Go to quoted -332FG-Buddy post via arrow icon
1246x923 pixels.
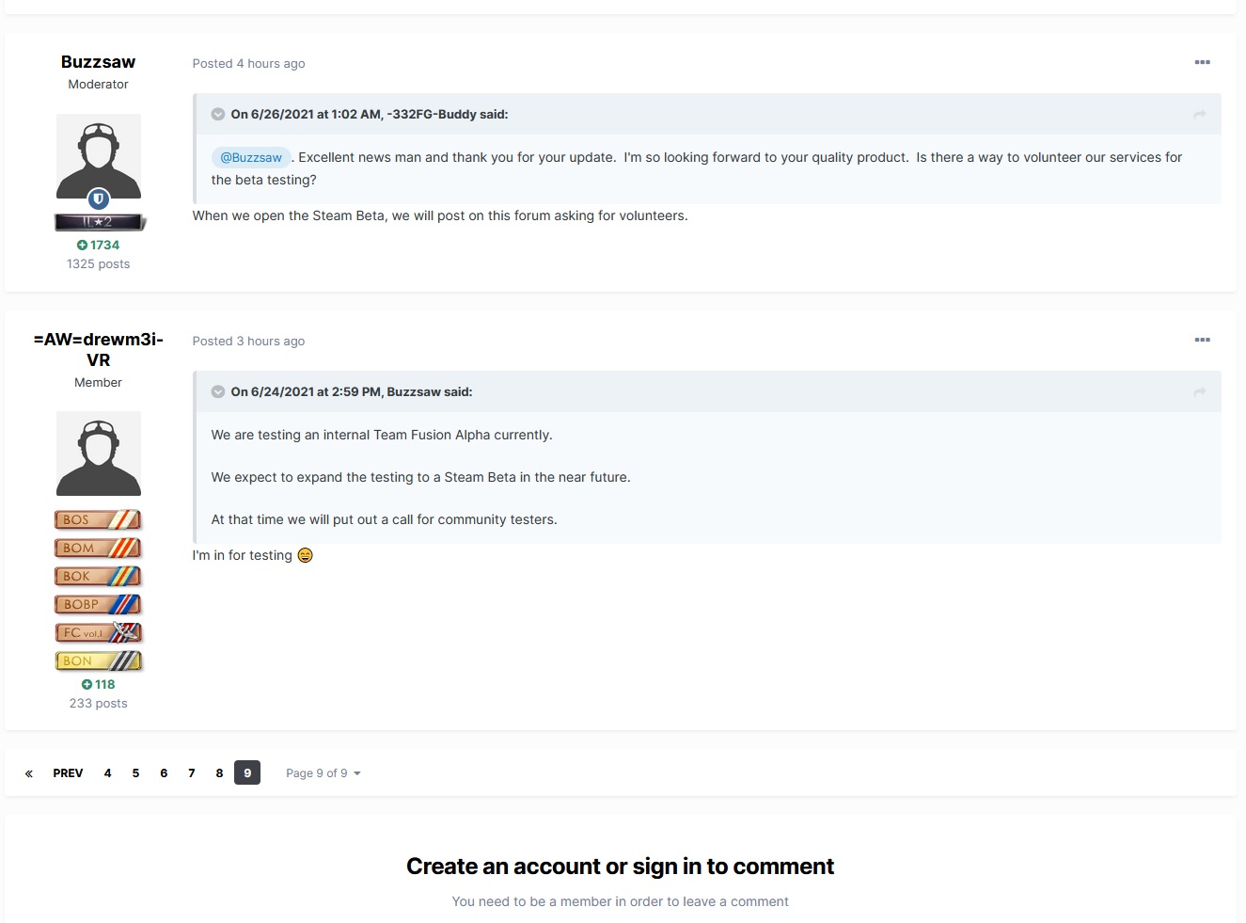point(1199,115)
